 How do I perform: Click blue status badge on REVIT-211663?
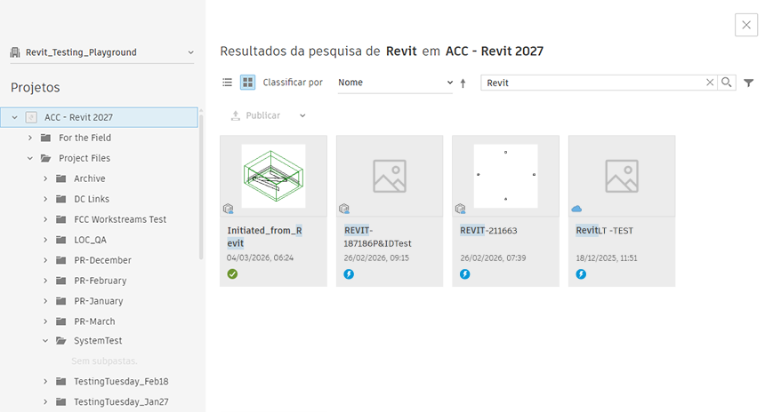tap(465, 274)
